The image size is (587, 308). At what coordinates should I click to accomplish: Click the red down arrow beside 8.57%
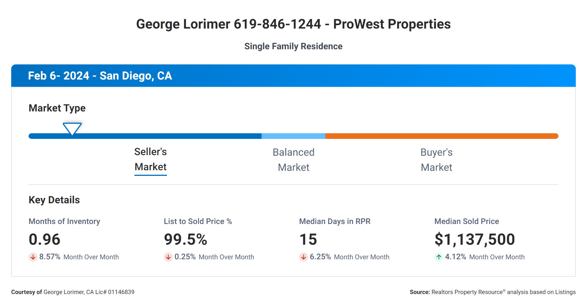tap(33, 257)
